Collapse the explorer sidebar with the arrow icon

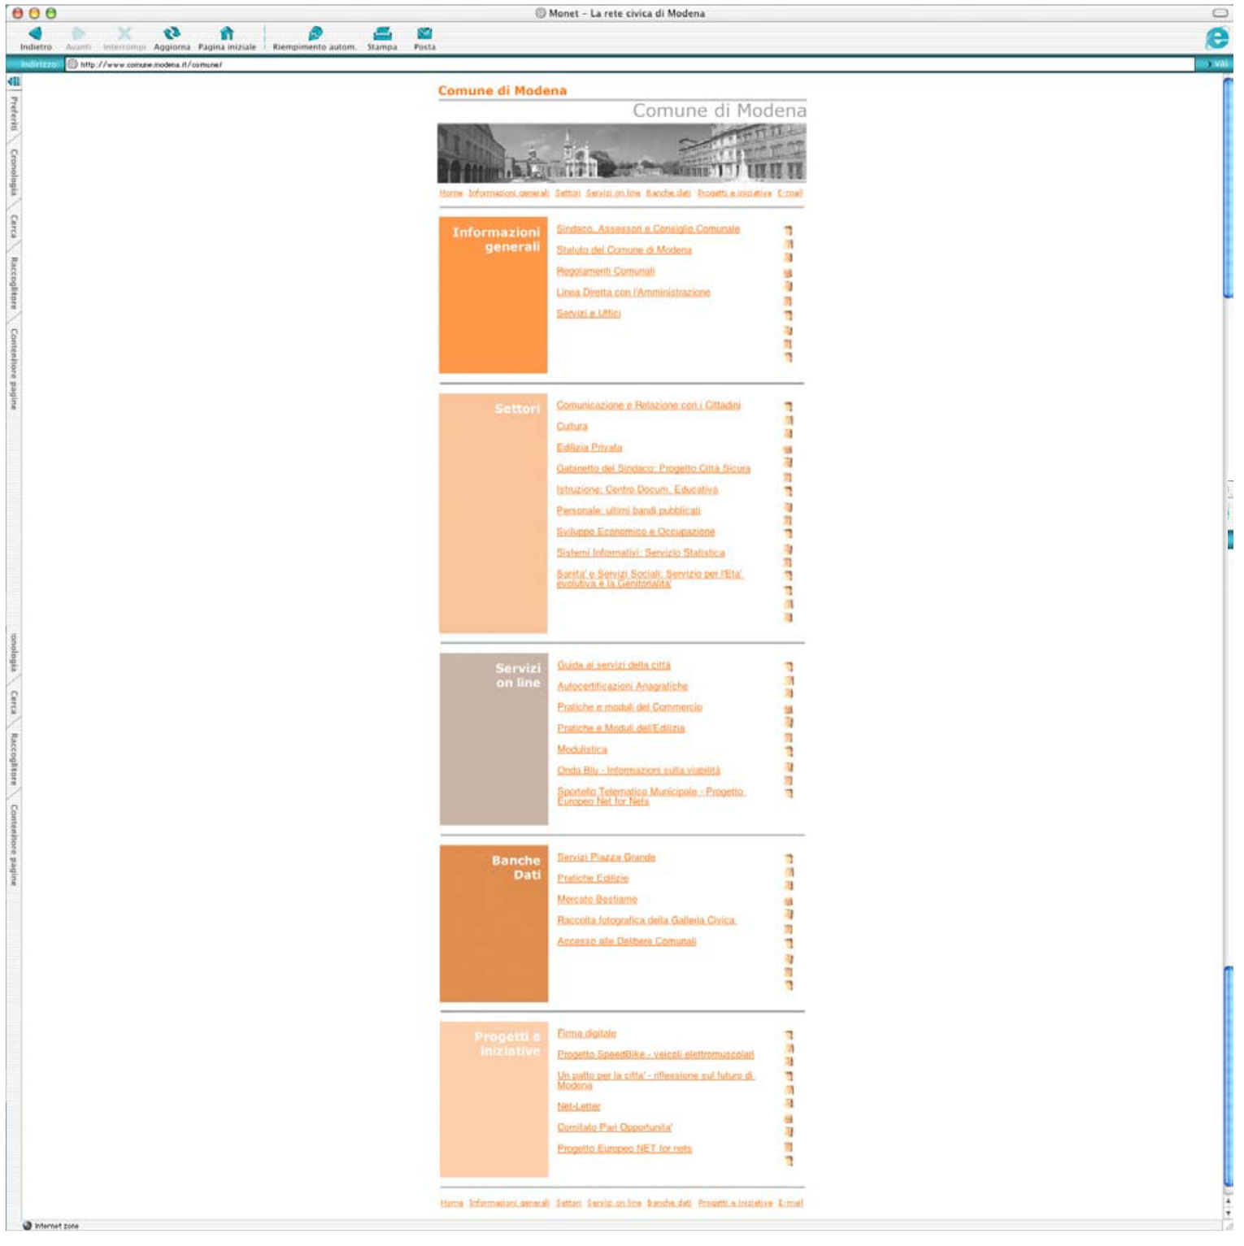[x=14, y=82]
